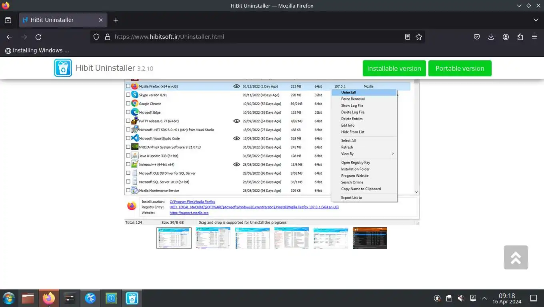The width and height of the screenshot is (544, 307).
Task: Open a new tab with plus button
Action: (x=116, y=20)
